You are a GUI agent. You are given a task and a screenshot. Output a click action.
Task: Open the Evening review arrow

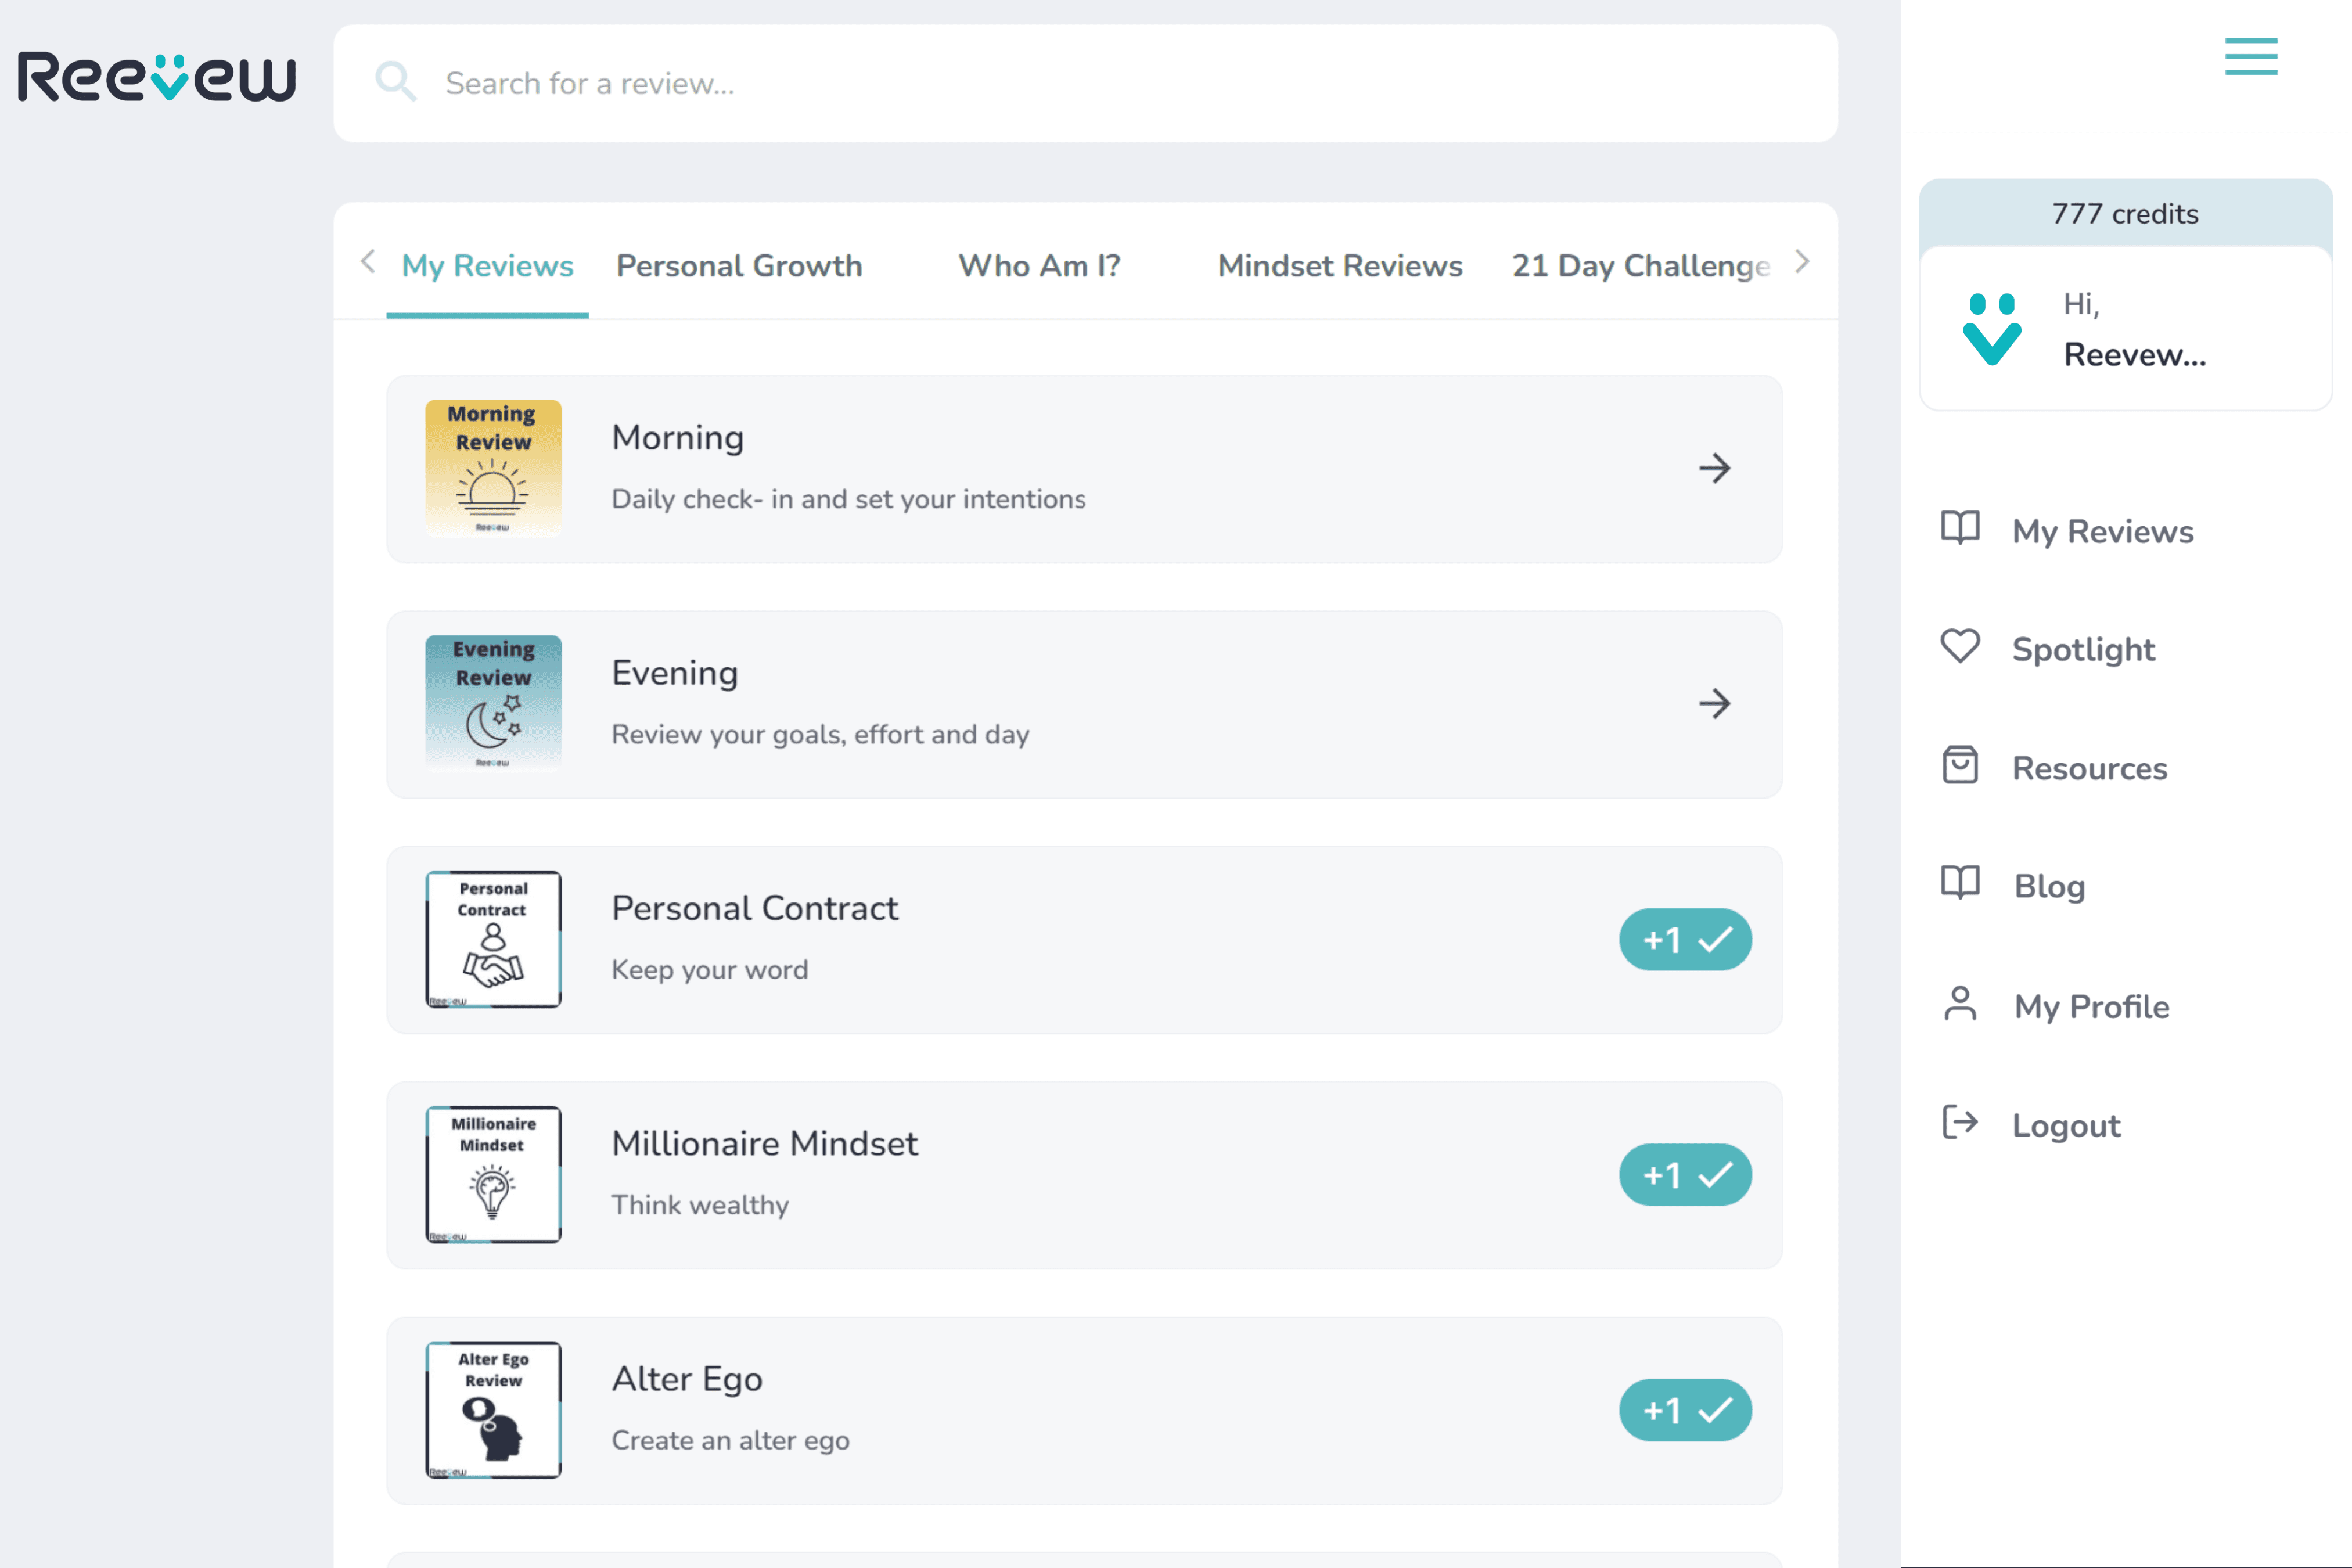click(1714, 704)
